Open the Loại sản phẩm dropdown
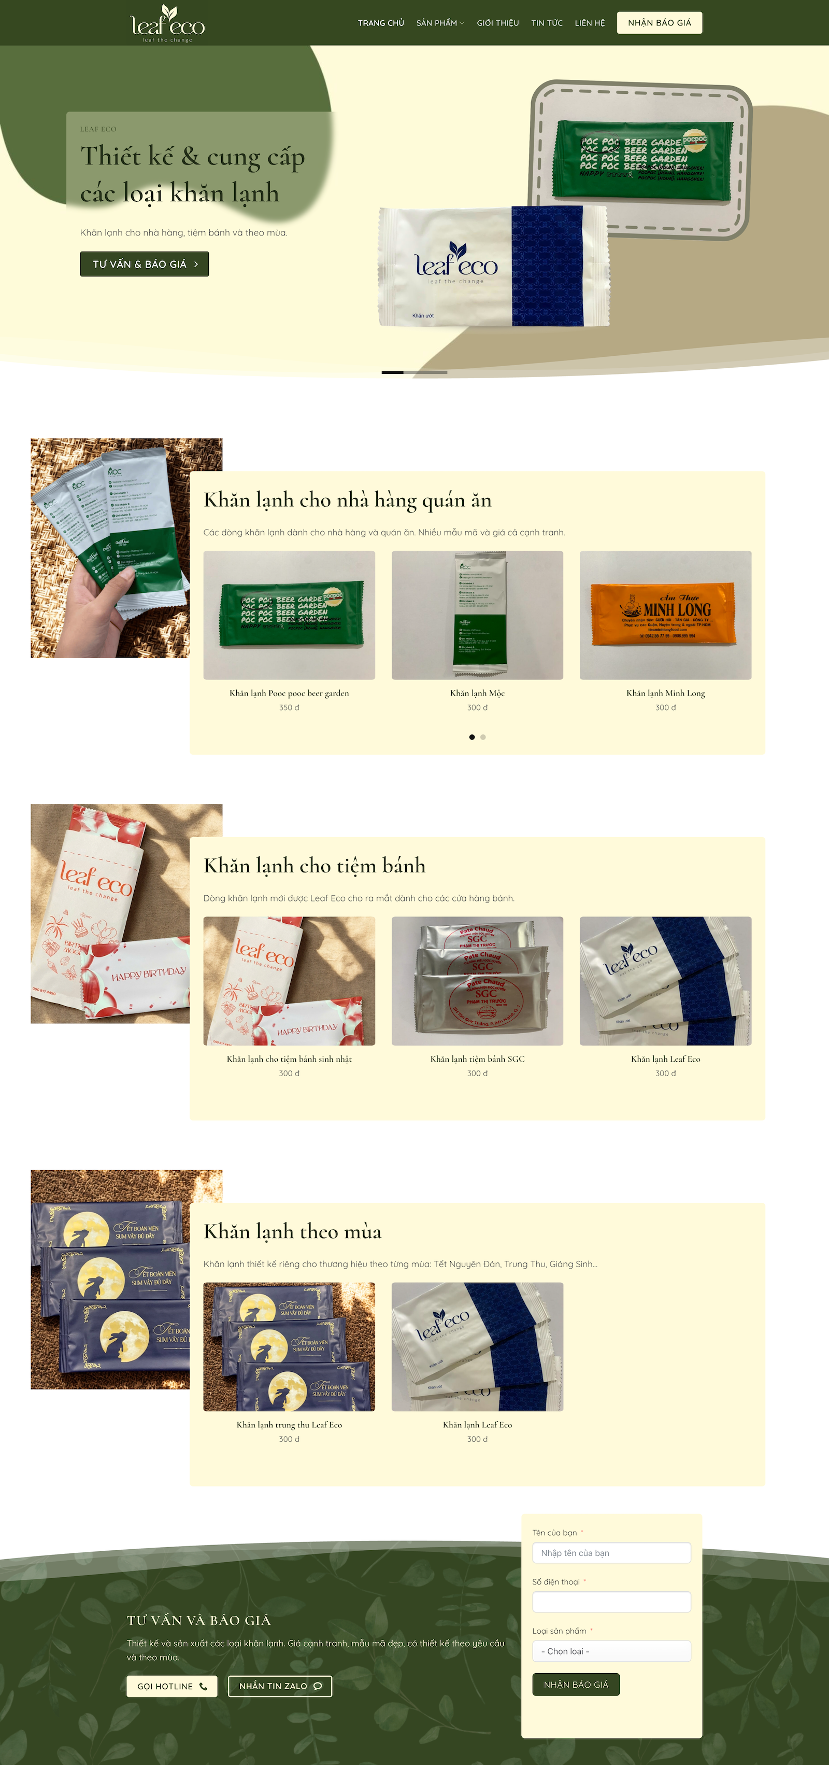 [611, 1651]
